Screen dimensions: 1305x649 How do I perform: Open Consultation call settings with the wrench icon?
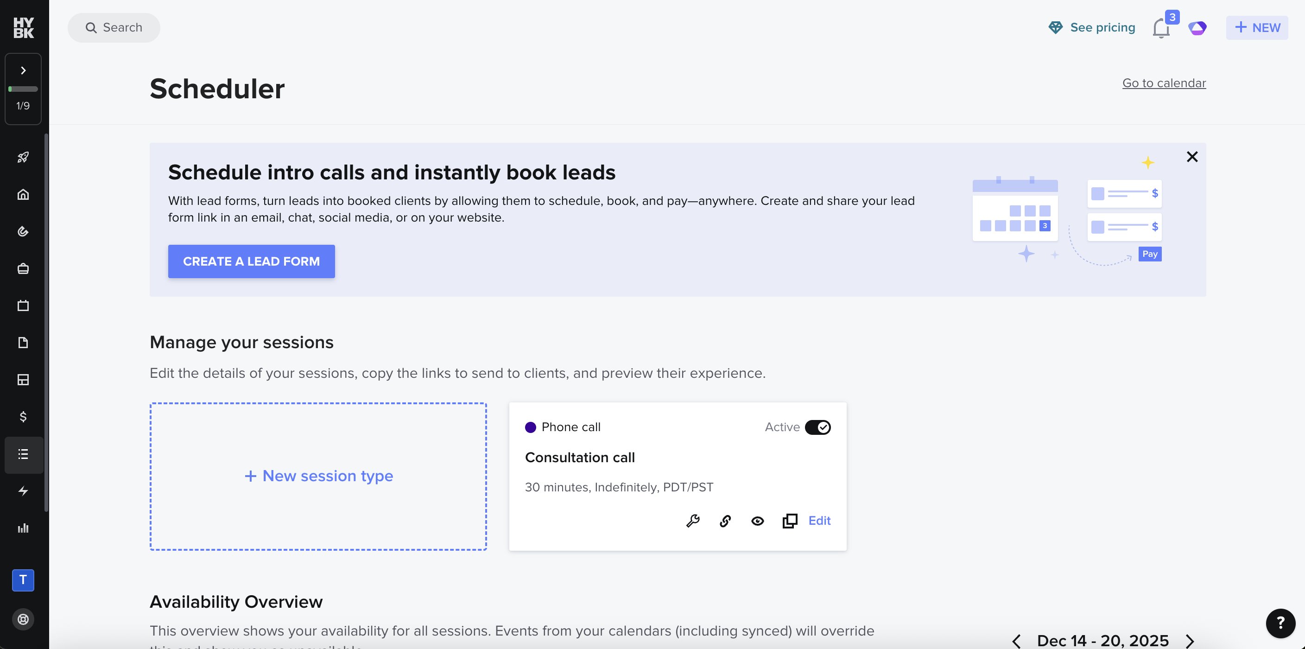click(x=692, y=521)
